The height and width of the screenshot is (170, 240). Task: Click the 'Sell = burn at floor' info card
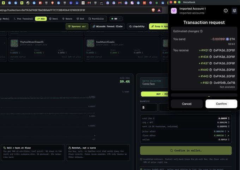pyautogui.click(x=33, y=152)
